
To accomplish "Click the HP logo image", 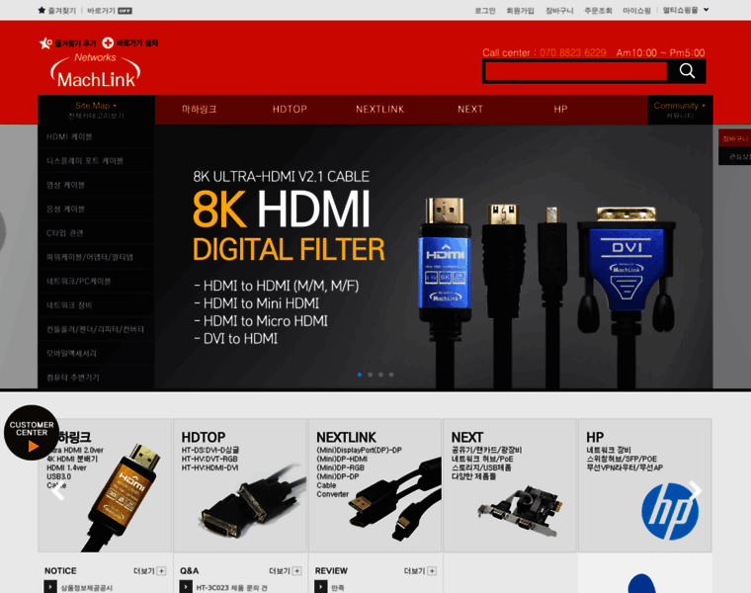I will coord(670,511).
